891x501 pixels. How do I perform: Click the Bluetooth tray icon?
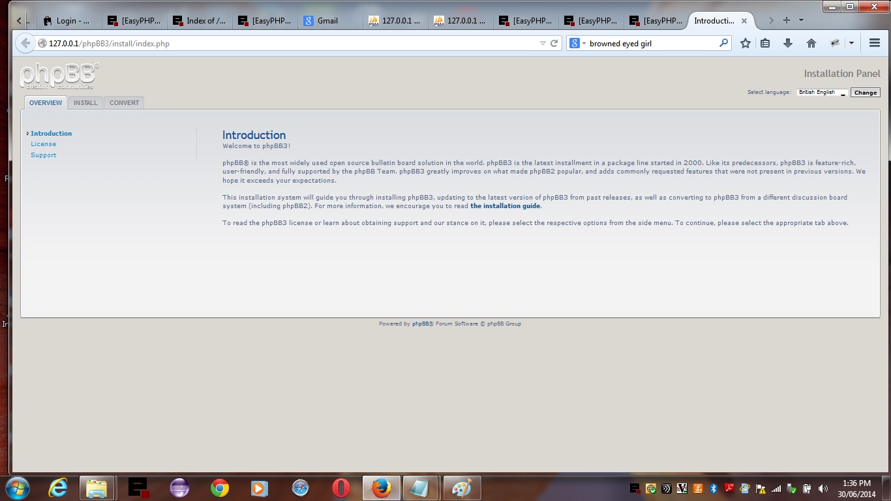(x=714, y=488)
